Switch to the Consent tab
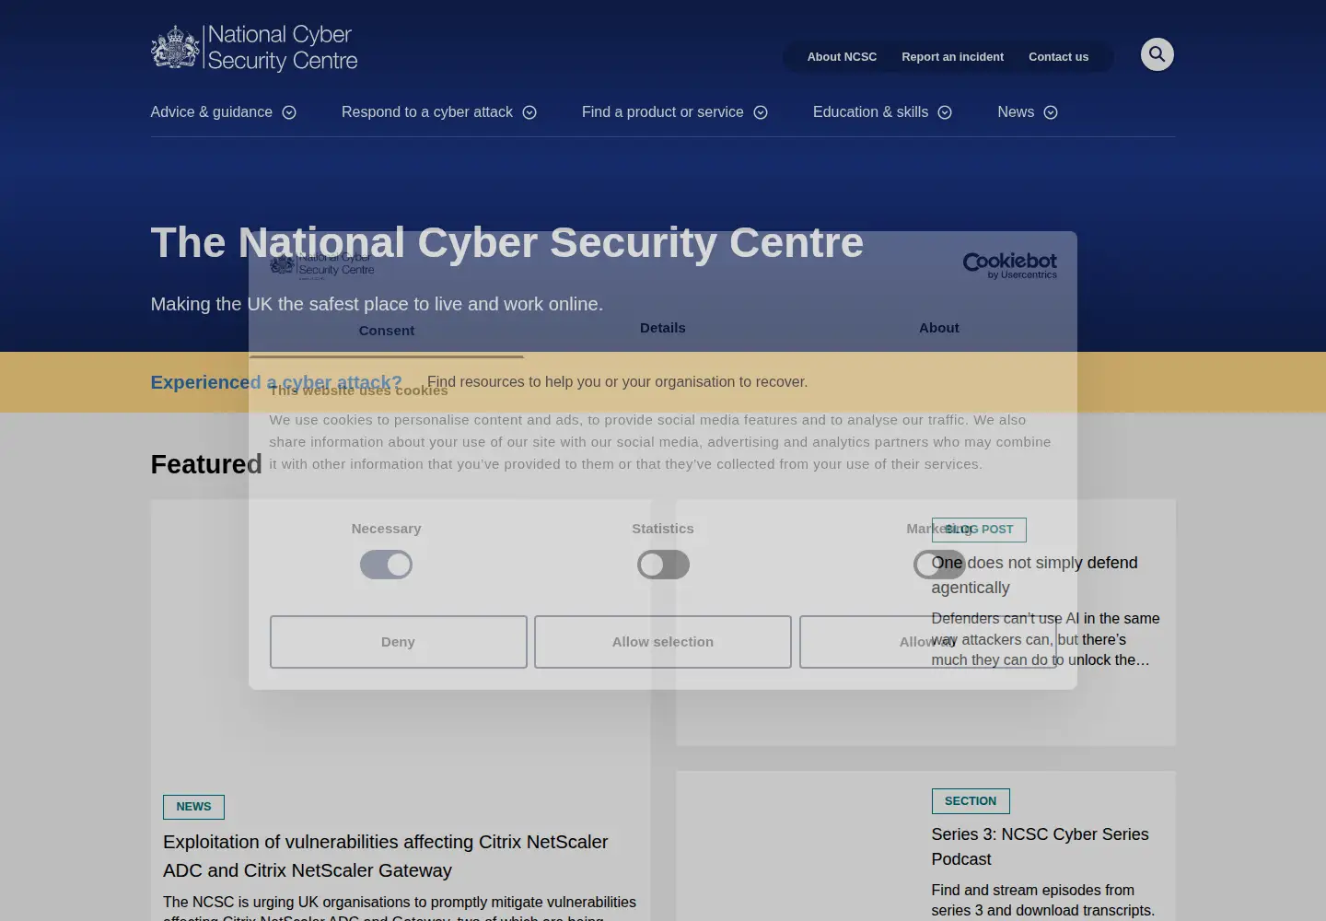This screenshot has width=1326, height=921. (387, 331)
